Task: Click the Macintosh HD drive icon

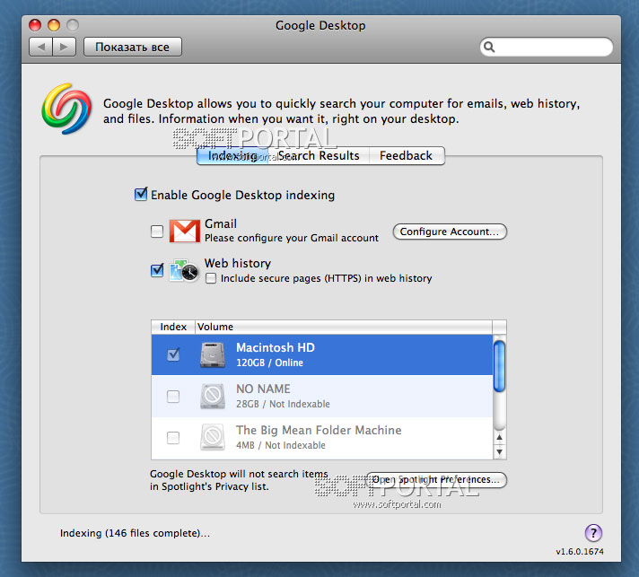Action: tap(213, 355)
